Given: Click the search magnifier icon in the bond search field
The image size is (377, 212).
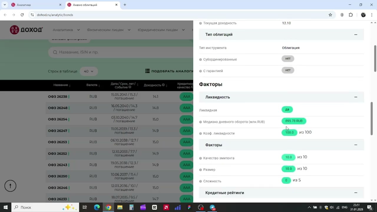Looking at the screenshot, I should click(x=55, y=52).
